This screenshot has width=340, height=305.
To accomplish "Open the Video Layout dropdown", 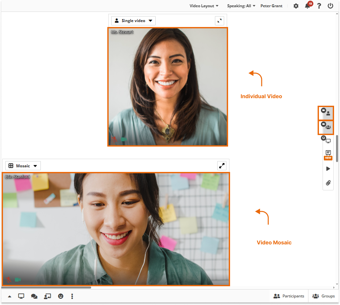I will click(204, 6).
